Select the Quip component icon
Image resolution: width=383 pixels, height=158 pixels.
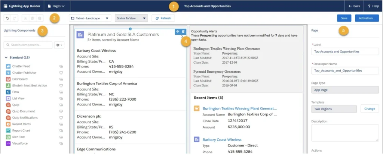pyautogui.click(x=8, y=105)
